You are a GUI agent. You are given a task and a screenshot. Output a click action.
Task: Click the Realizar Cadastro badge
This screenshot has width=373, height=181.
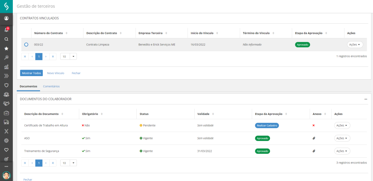coord(267,125)
